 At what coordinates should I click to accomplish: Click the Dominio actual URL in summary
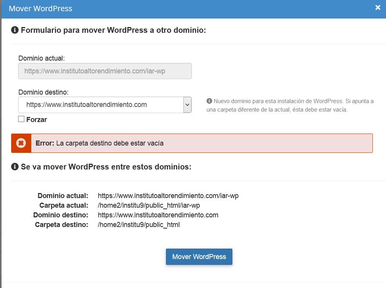pyautogui.click(x=168, y=196)
